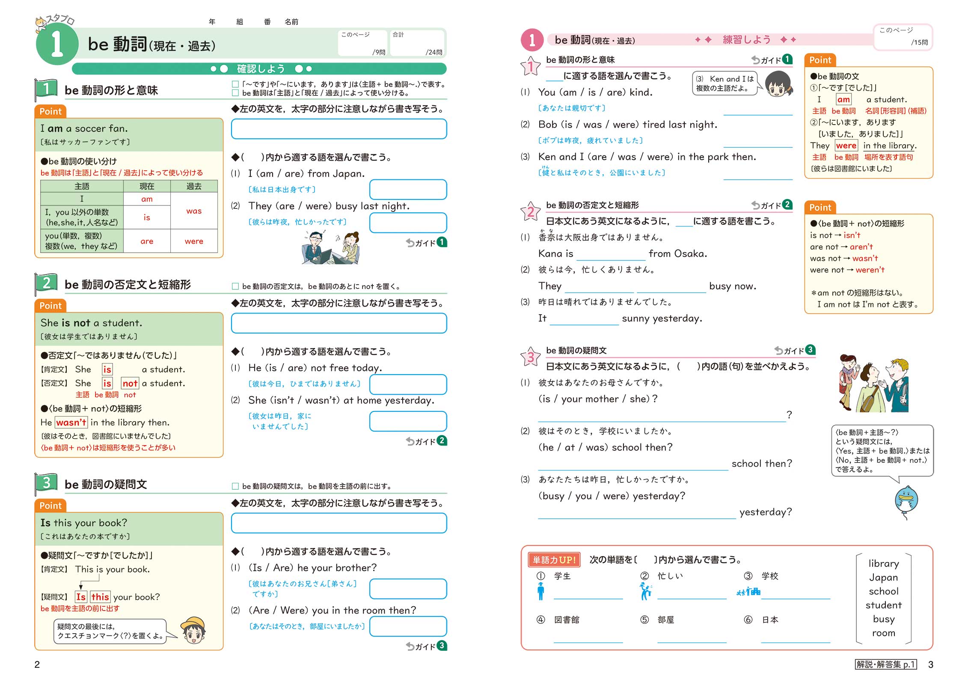The width and height of the screenshot is (968, 685).
Task: Click the orange Point tab above She is not a student
Action: 50,306
